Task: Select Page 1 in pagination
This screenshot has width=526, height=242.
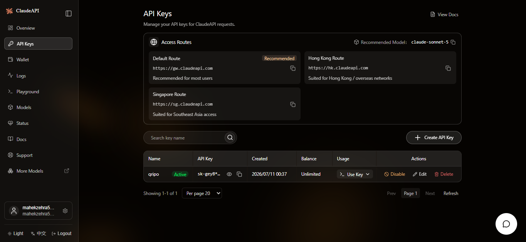Action: point(411,193)
